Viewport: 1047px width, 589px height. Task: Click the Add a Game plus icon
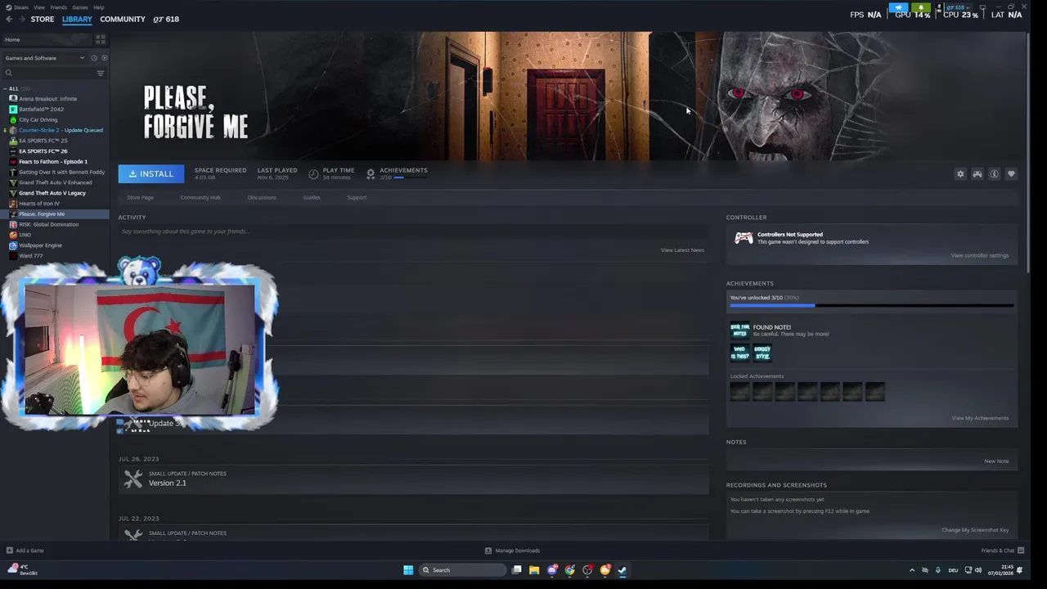click(9, 551)
